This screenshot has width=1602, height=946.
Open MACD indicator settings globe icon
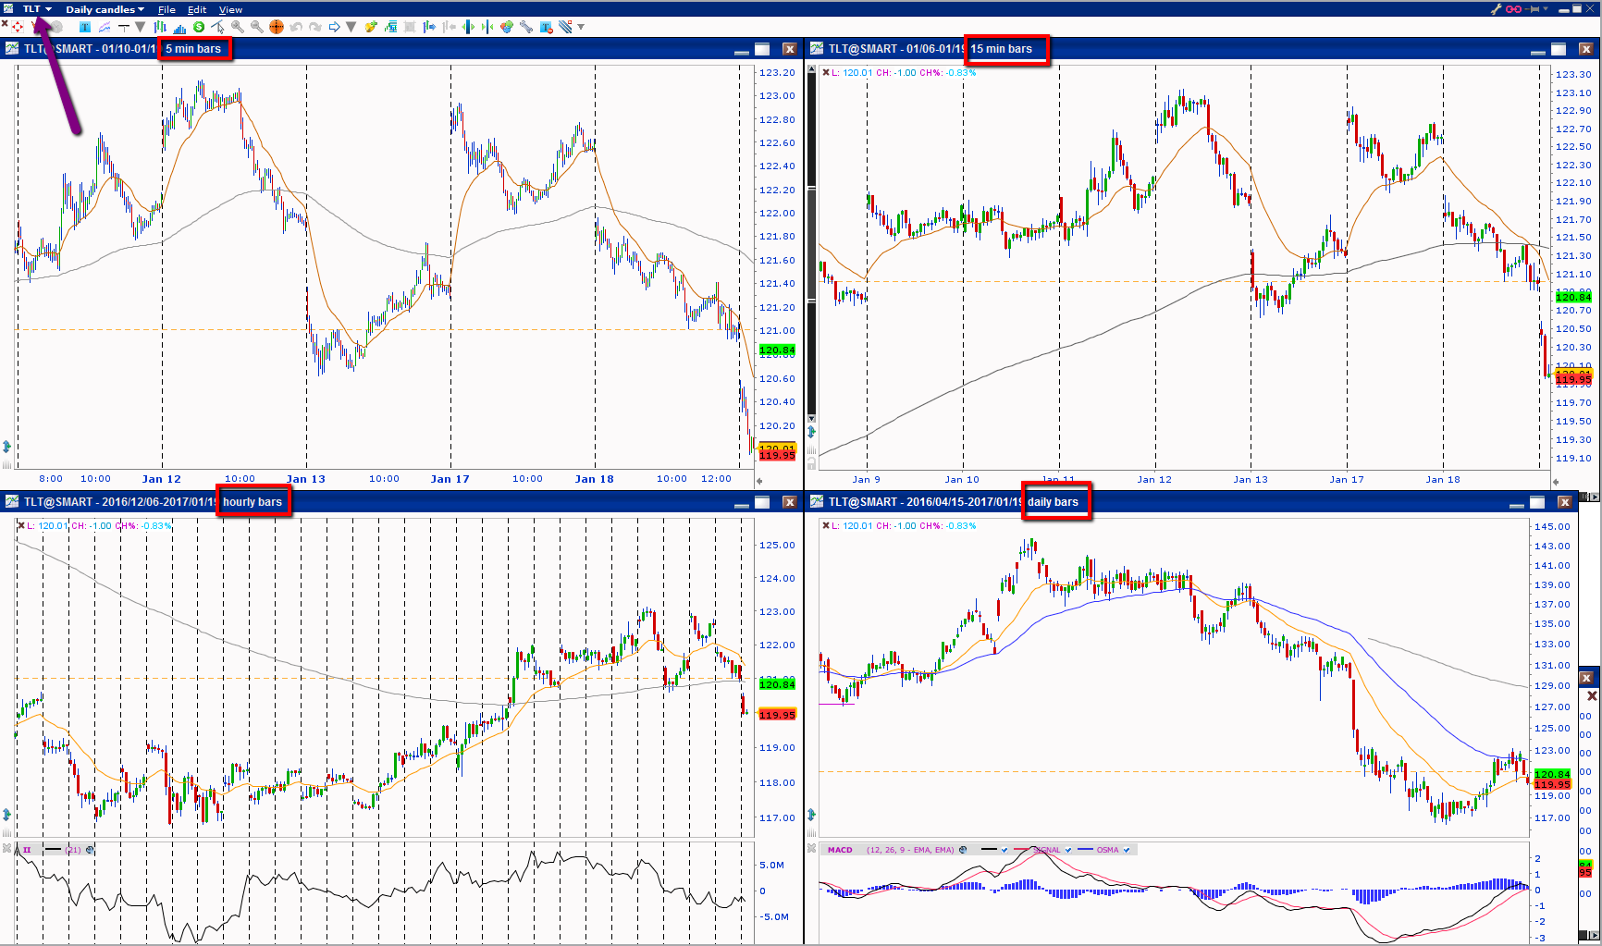coord(963,850)
